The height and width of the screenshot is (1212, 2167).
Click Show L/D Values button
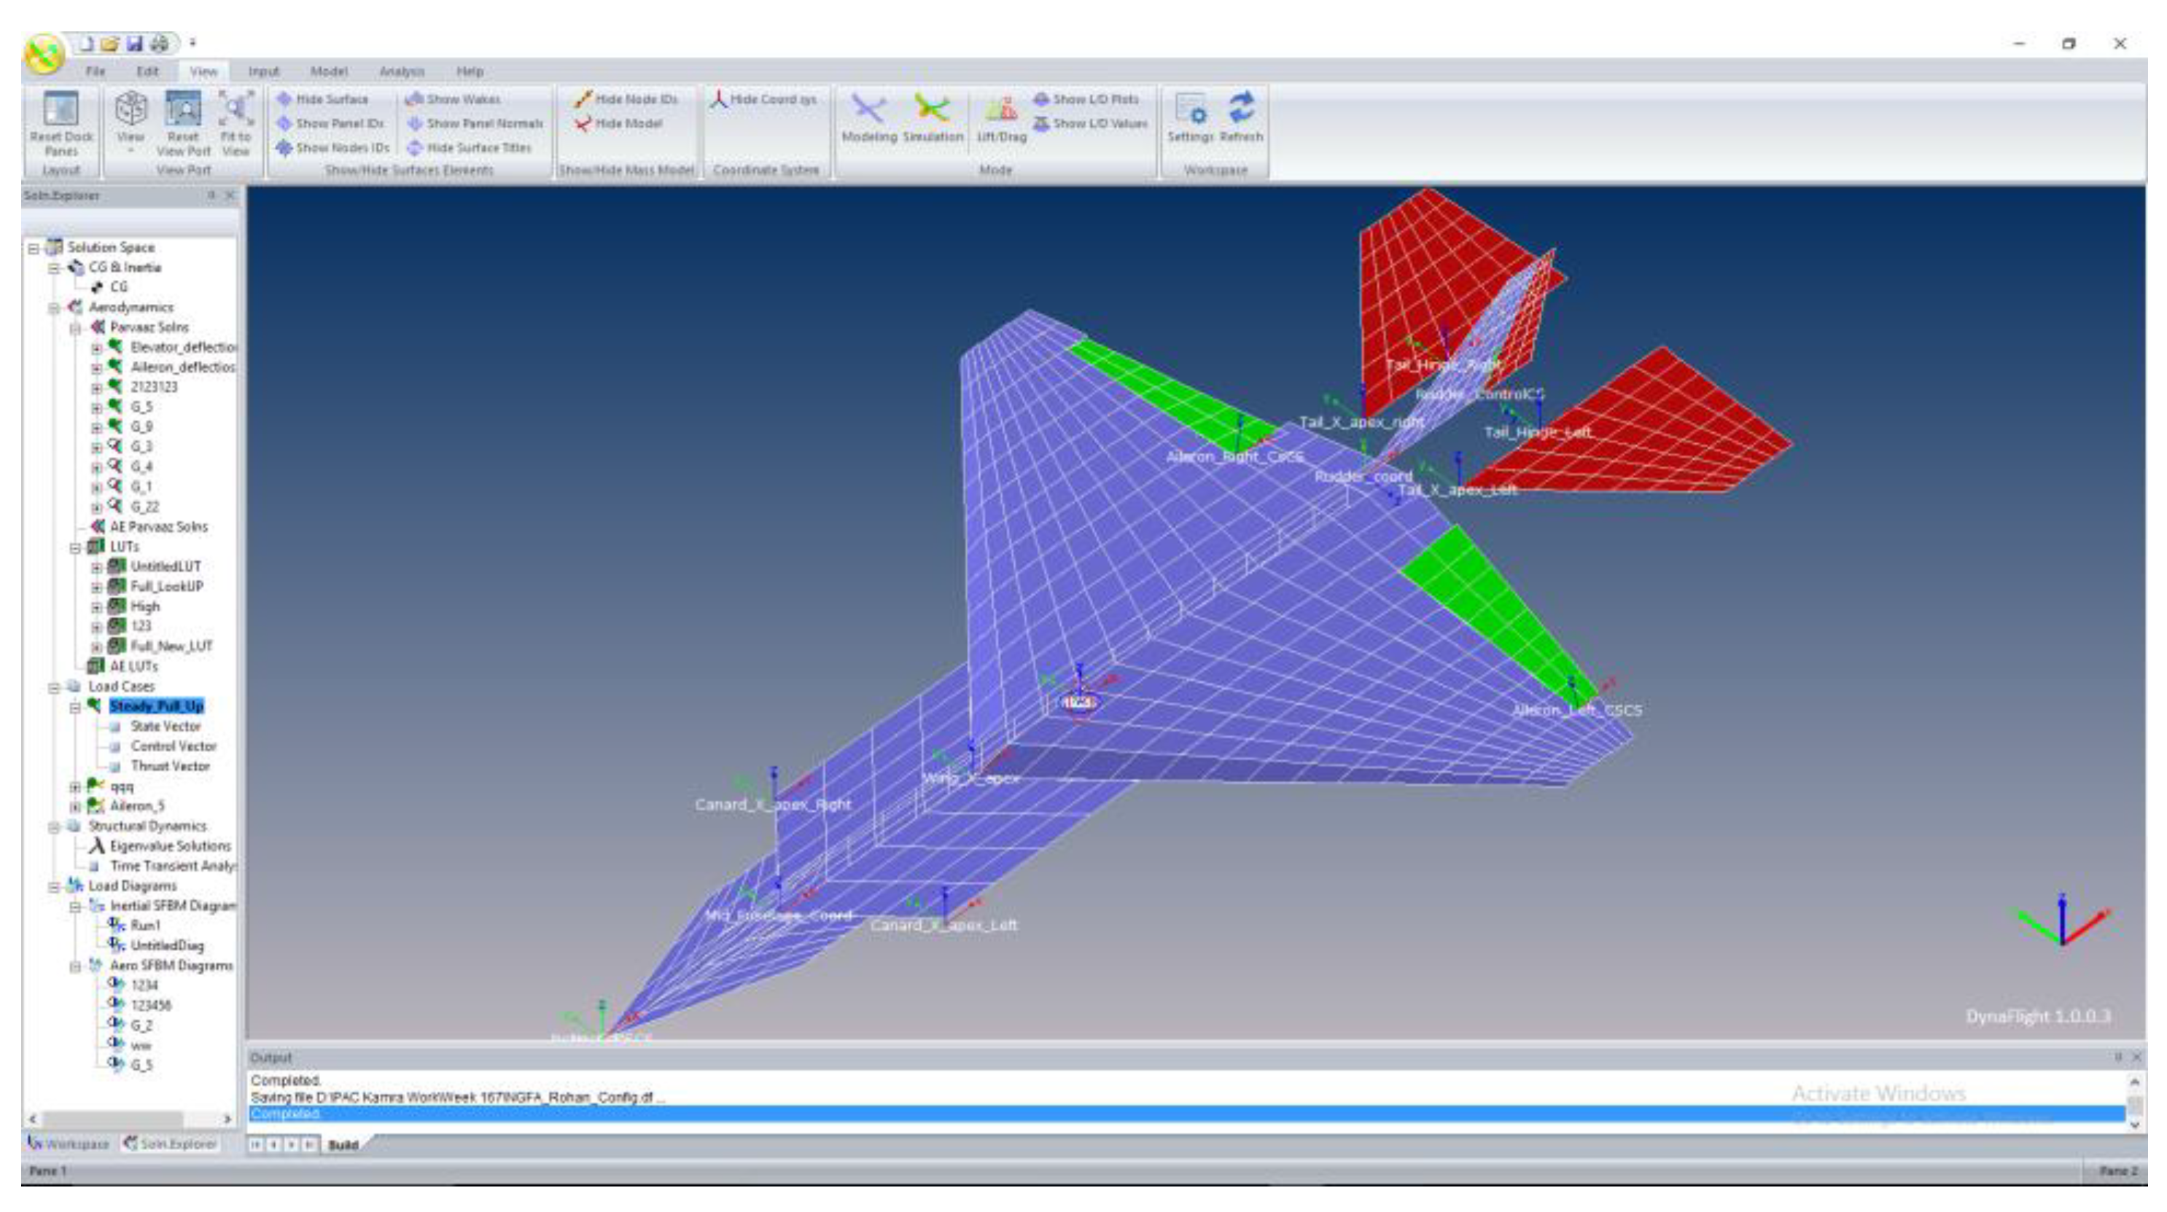pos(1091,124)
